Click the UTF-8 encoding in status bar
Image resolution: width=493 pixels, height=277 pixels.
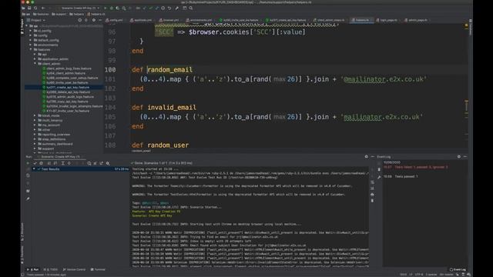[419, 275]
